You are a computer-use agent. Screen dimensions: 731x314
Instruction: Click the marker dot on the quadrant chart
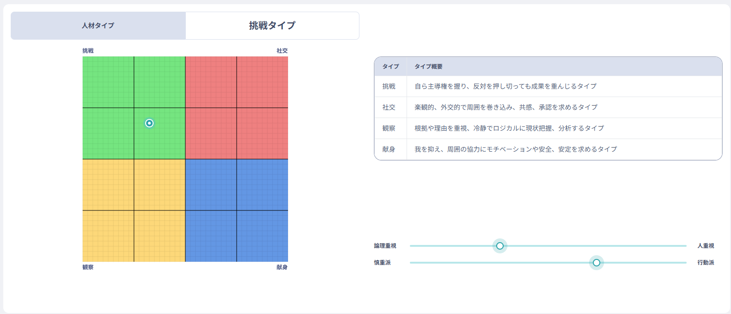pyautogui.click(x=149, y=123)
